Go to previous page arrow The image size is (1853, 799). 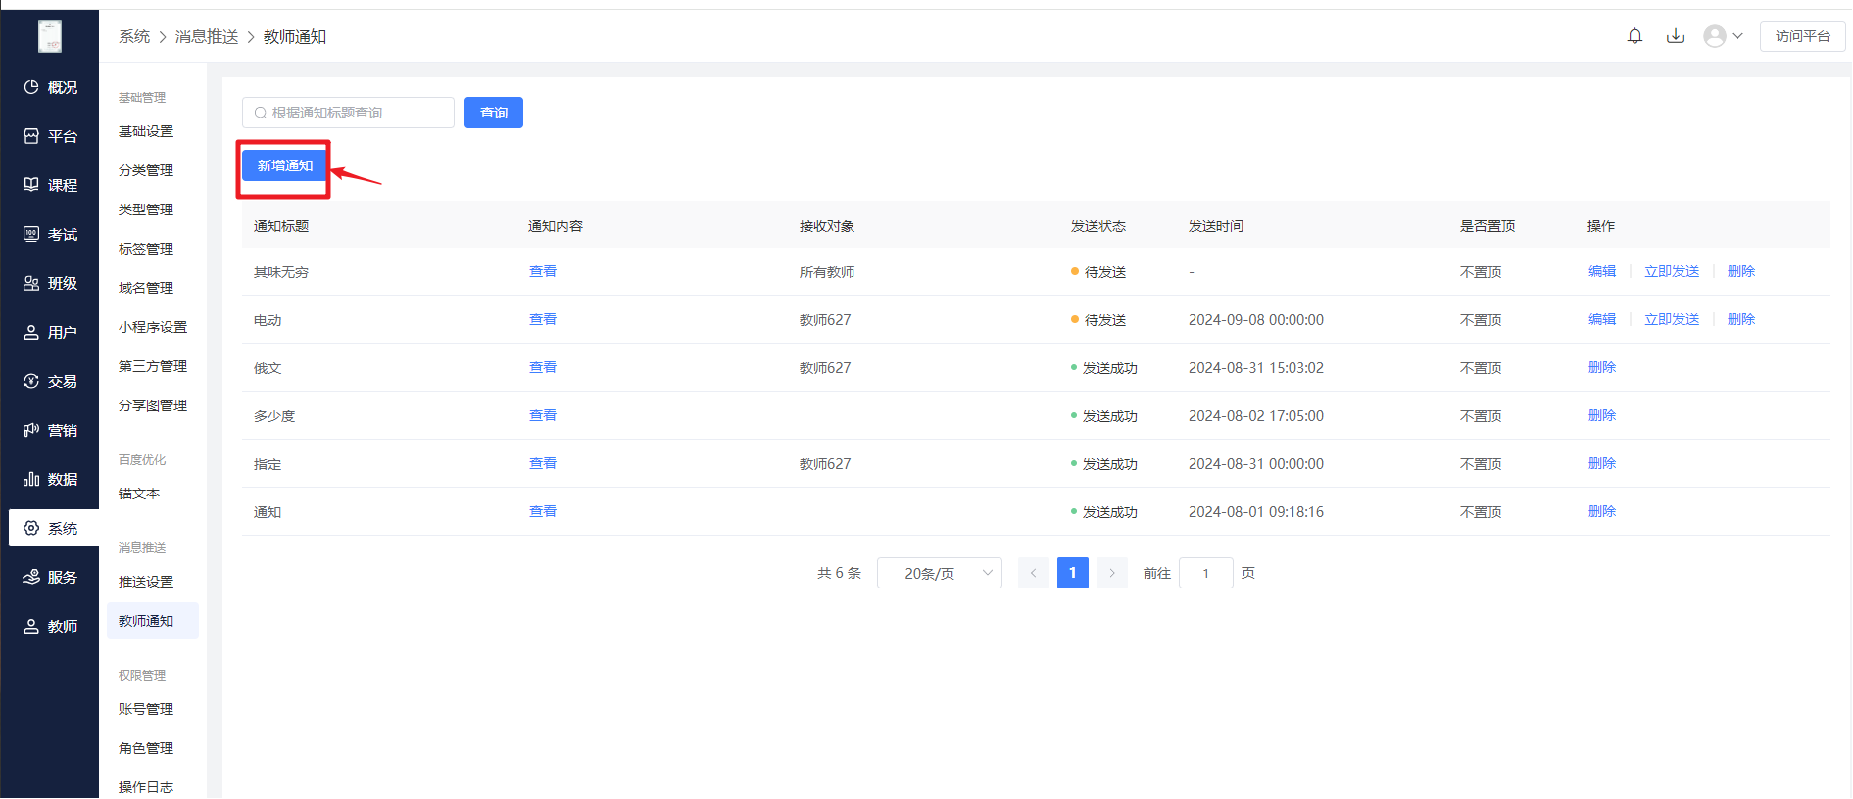pos(1033,573)
